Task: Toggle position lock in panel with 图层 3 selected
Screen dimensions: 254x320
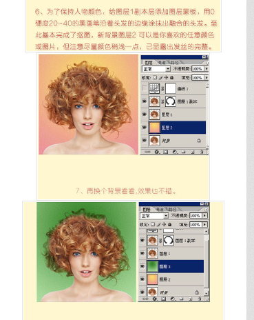Action: [164, 224]
